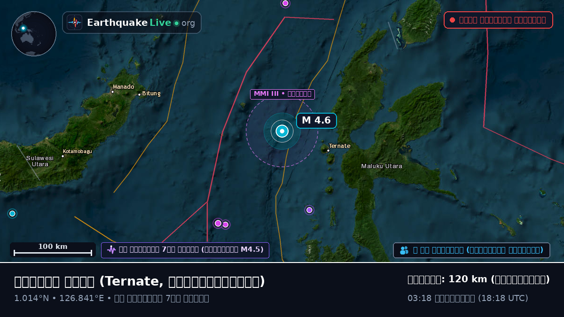Click the waveform icon in the purple badge

click(111, 250)
